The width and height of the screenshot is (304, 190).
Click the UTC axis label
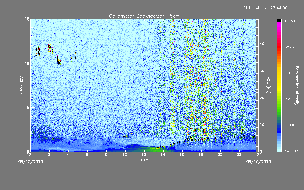[x=144, y=160]
